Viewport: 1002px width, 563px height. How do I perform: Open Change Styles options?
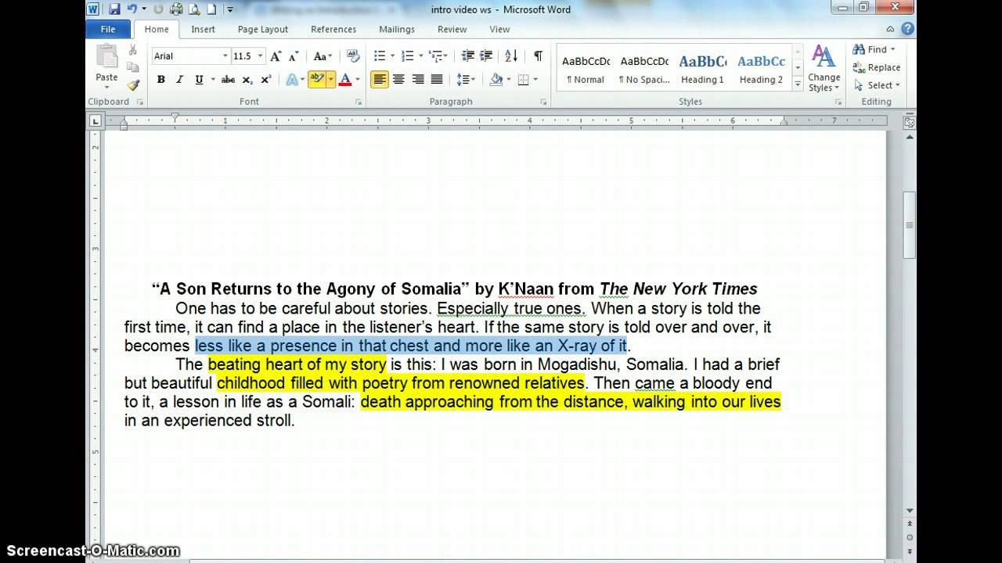(x=823, y=69)
